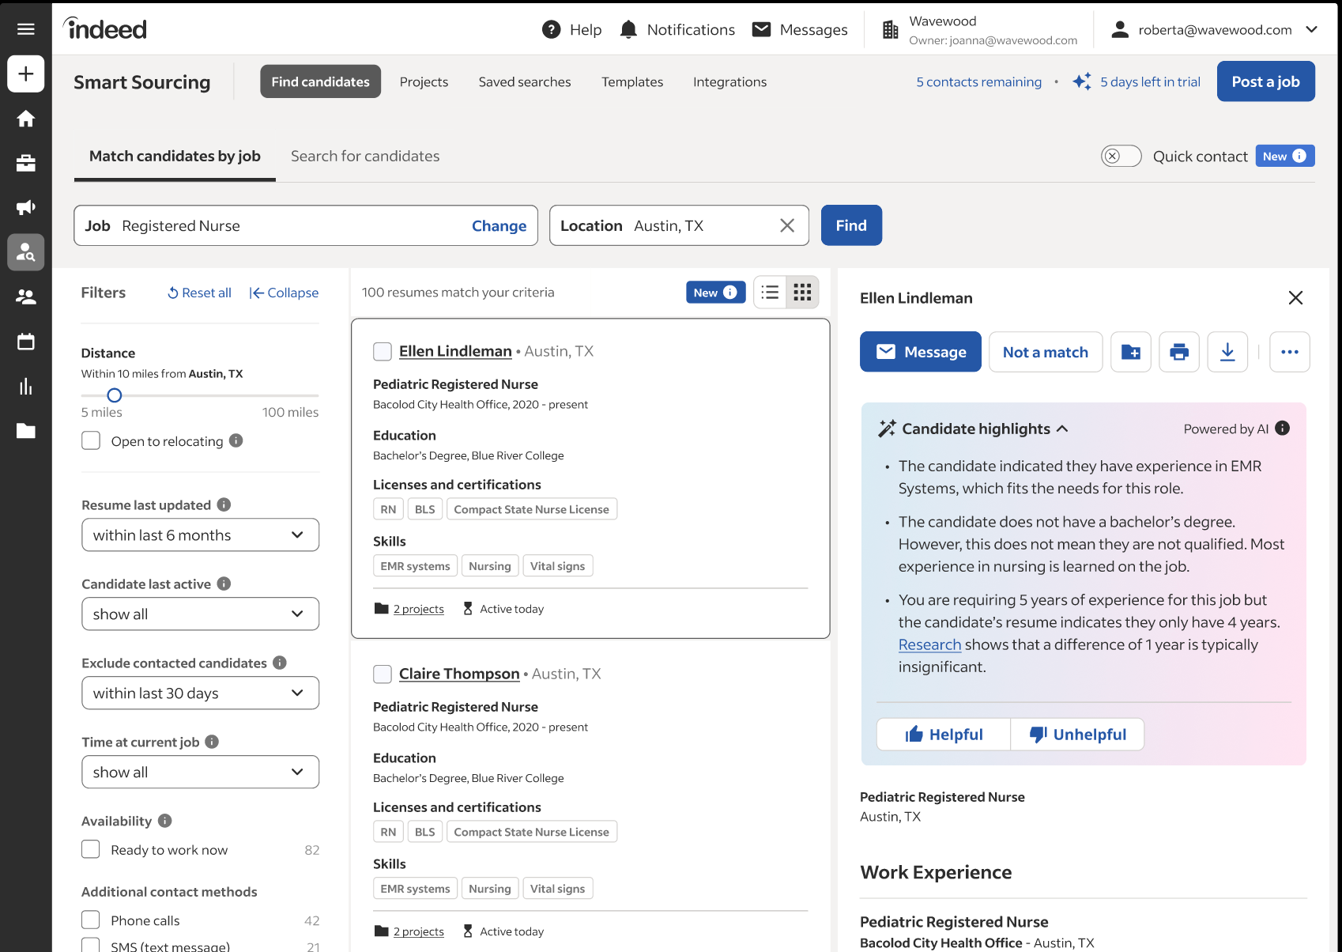Select Claire Thompson's resume checkbox
Image resolution: width=1342 pixels, height=952 pixels.
coord(383,674)
